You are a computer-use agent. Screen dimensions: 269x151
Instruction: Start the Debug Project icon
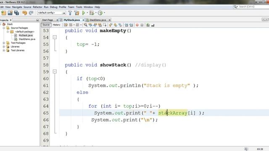pyautogui.click(x=92, y=13)
